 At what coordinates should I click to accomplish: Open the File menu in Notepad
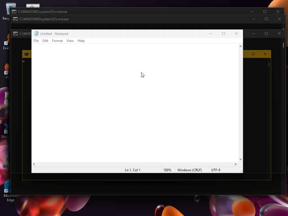(x=36, y=41)
